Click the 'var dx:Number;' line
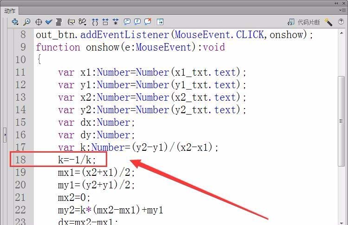This screenshot has width=348, height=225. coord(96,122)
